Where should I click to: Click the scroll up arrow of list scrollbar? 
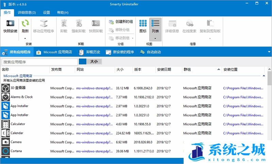[269, 69]
